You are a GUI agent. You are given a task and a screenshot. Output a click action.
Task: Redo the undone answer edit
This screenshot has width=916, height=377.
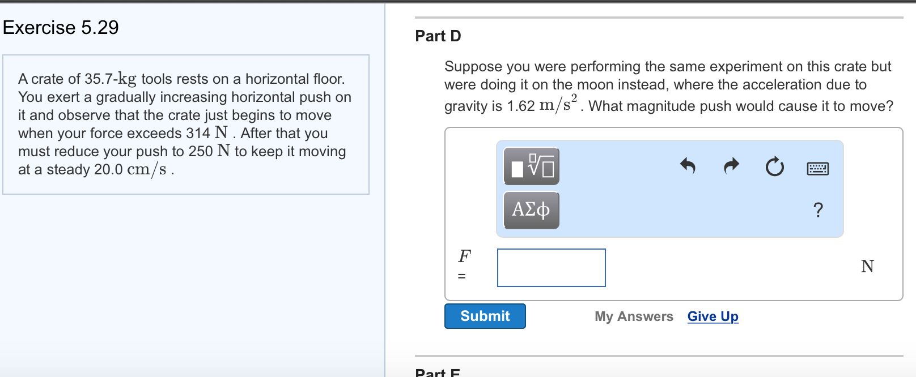point(730,166)
